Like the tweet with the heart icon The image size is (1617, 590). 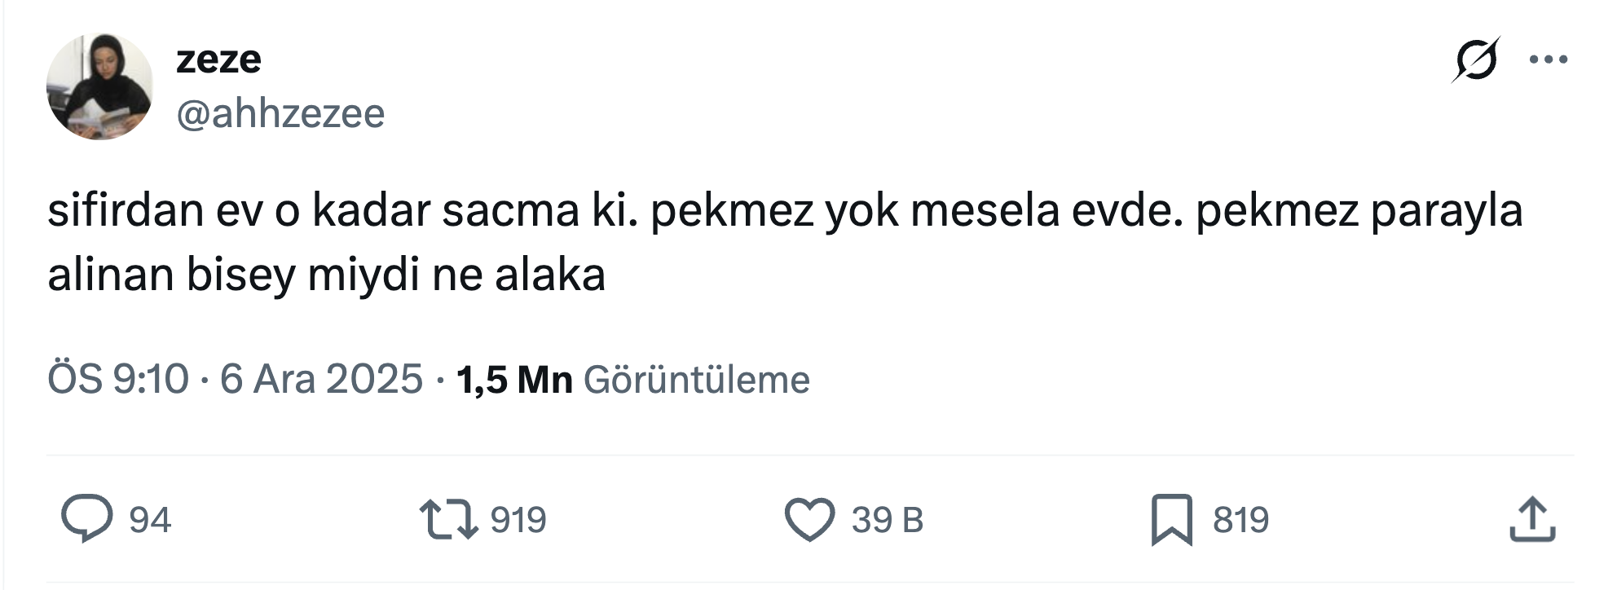809,519
